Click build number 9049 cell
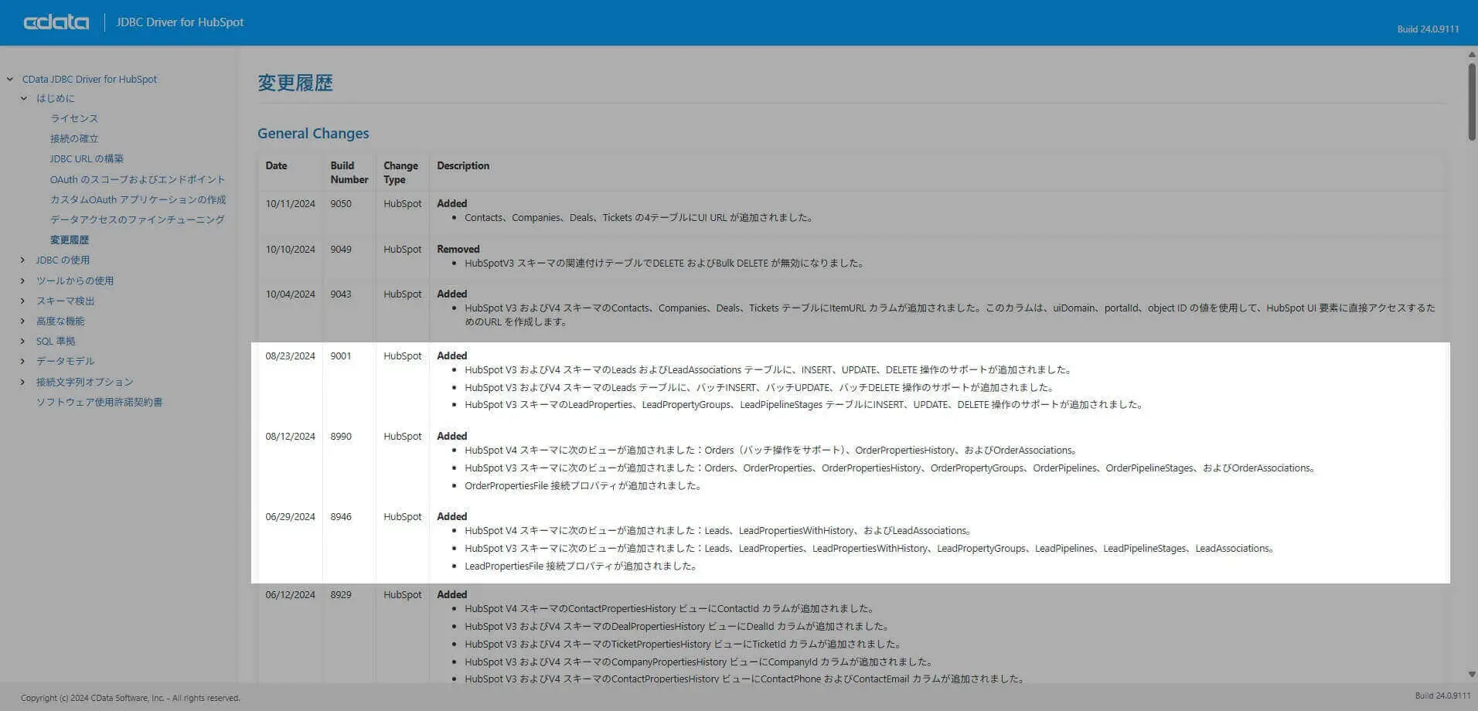 341,249
